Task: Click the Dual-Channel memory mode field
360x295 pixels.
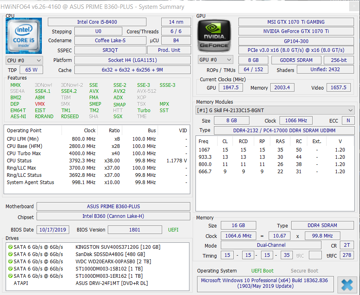Action: 271,245
